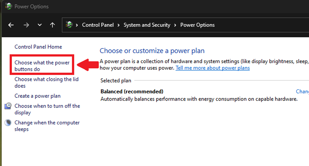Click the moon icon beside computer sleeps
309x166 pixels.
pos(8,123)
